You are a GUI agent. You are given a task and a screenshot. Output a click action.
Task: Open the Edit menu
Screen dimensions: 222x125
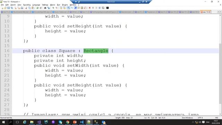coord(7,5)
